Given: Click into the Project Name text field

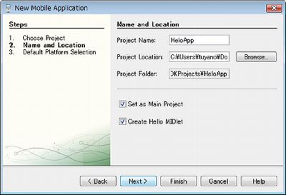Looking at the screenshot, I should 199,40.
